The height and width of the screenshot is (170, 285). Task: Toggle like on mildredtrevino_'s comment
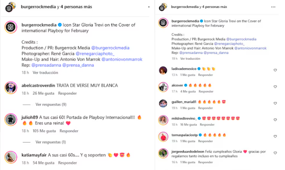(x=275, y=120)
